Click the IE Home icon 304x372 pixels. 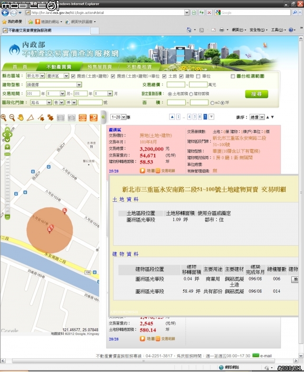(189, 29)
